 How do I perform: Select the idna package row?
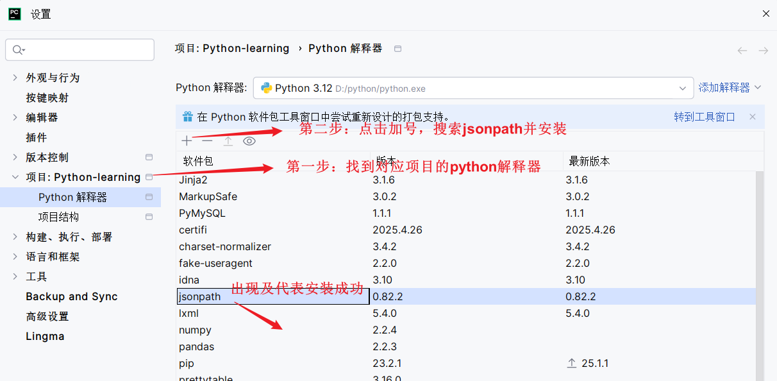tap(466, 280)
